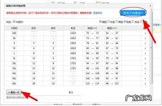This screenshot has height=106, width=162.
Task: Edit the waist field showing 84
Action: (117, 63)
